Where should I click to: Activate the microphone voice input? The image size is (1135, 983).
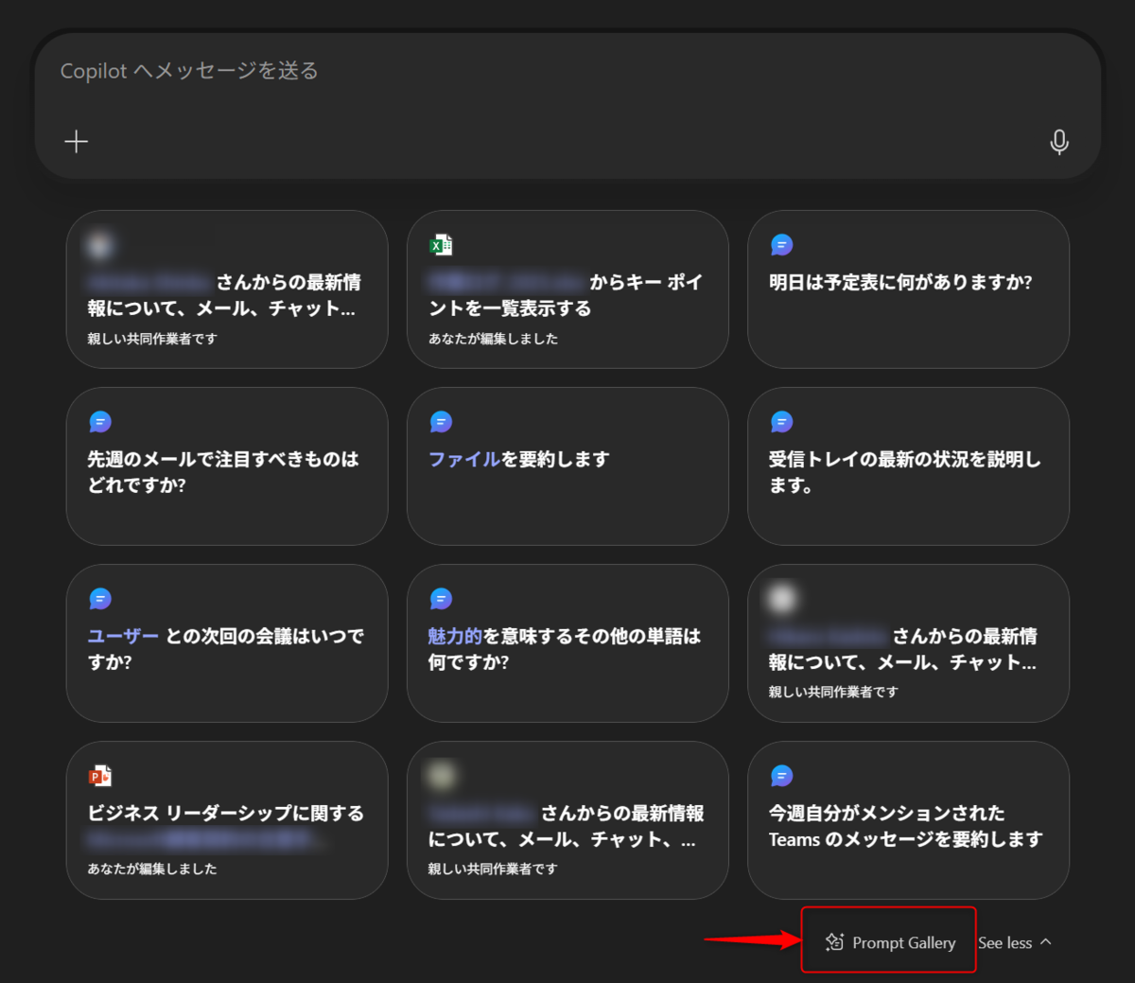pos(1059,142)
